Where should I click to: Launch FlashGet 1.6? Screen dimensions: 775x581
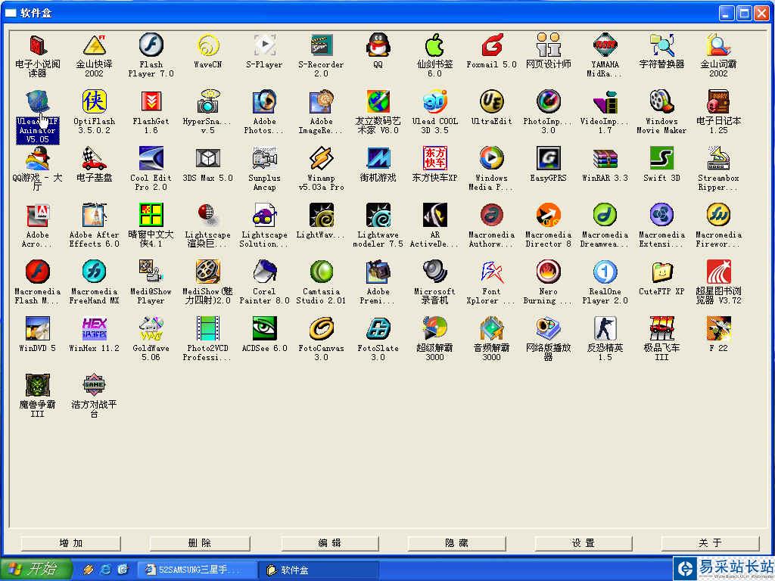tap(151, 102)
